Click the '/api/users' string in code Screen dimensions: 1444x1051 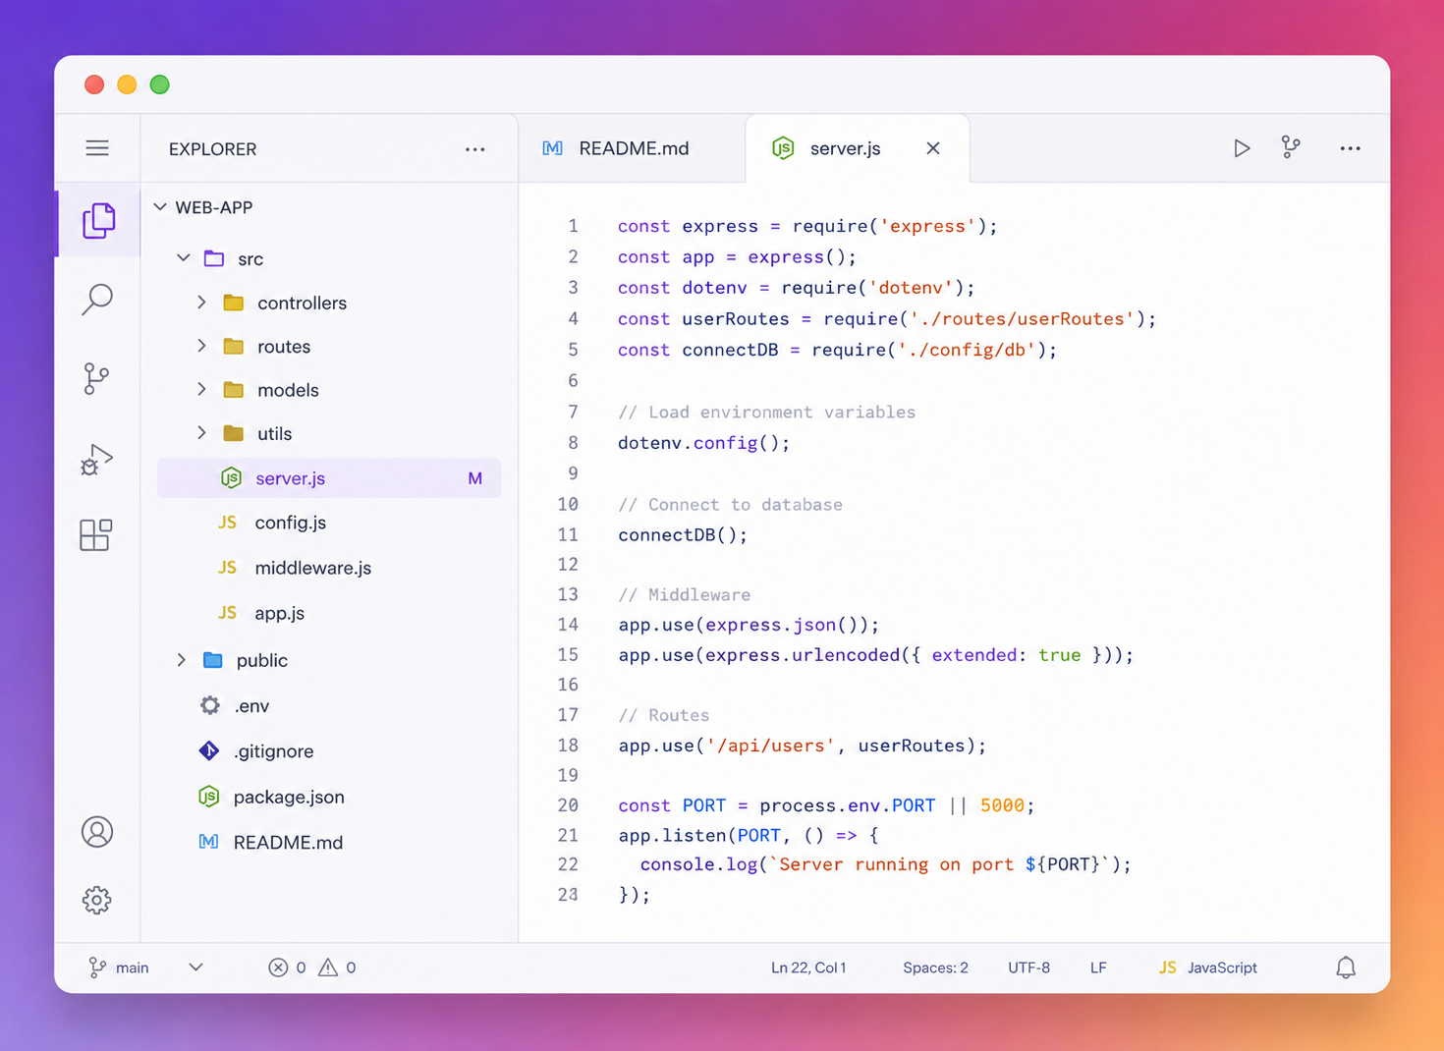(x=771, y=746)
